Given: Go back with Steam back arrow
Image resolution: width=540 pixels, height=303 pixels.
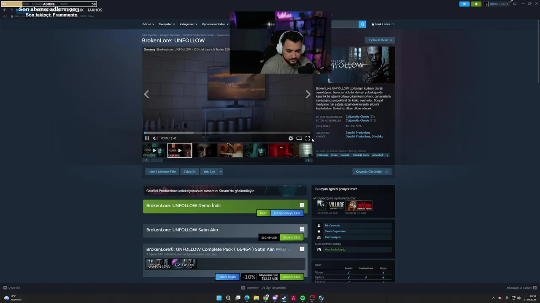Looking at the screenshot, I should coord(5,10).
